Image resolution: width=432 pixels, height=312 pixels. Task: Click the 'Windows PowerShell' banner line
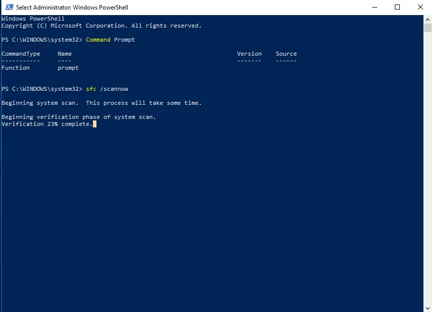33,19
